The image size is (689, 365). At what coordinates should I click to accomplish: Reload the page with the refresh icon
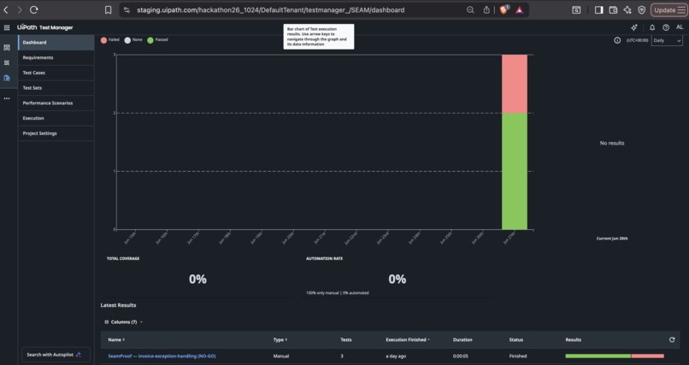(34, 9)
